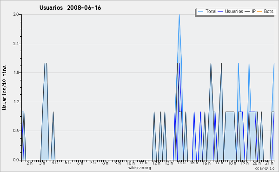Click the '15 h' x-axis label

194,163
